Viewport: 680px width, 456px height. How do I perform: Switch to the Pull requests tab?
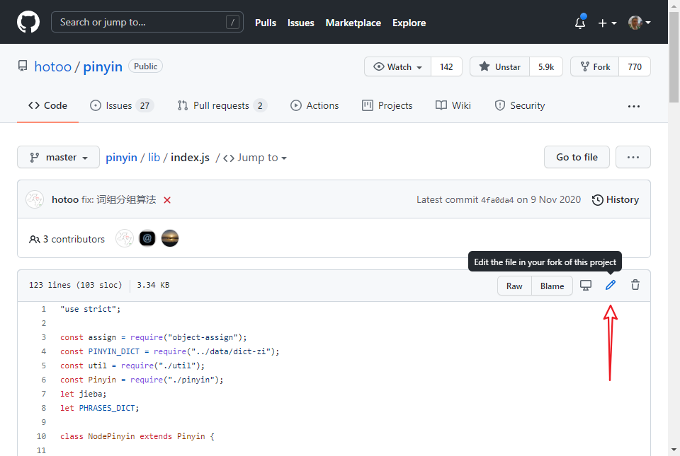pos(222,105)
